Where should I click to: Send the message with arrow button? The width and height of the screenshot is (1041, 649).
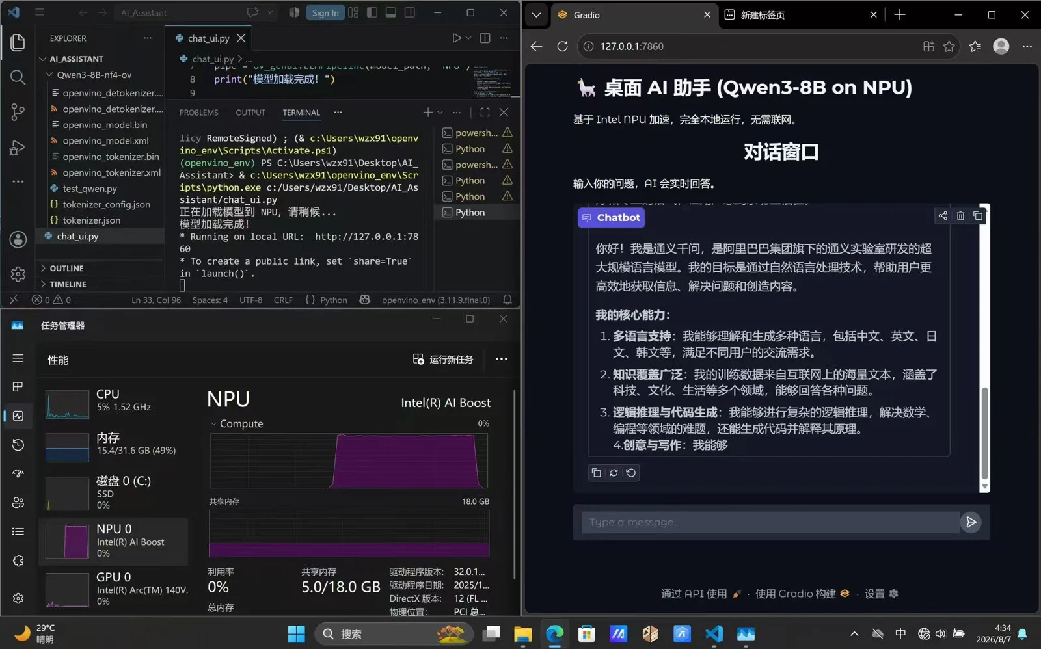(971, 522)
